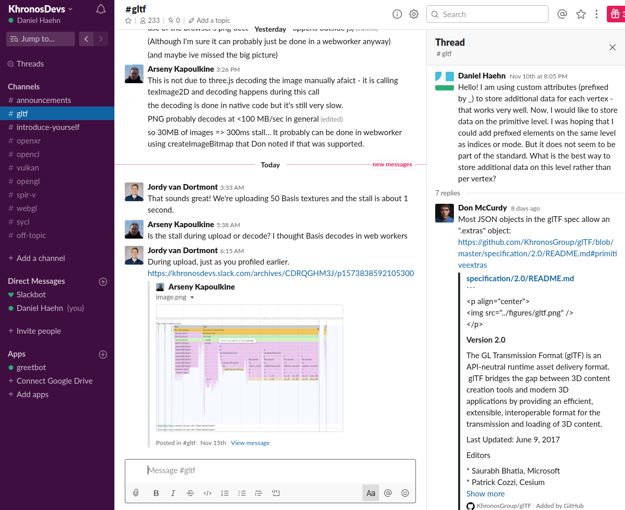Open greetbot app
625x510 pixels.
tap(57, 367)
